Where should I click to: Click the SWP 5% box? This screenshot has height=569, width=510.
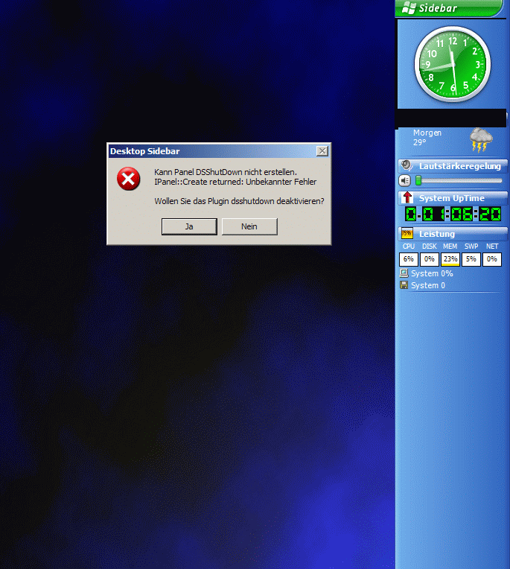(471, 259)
